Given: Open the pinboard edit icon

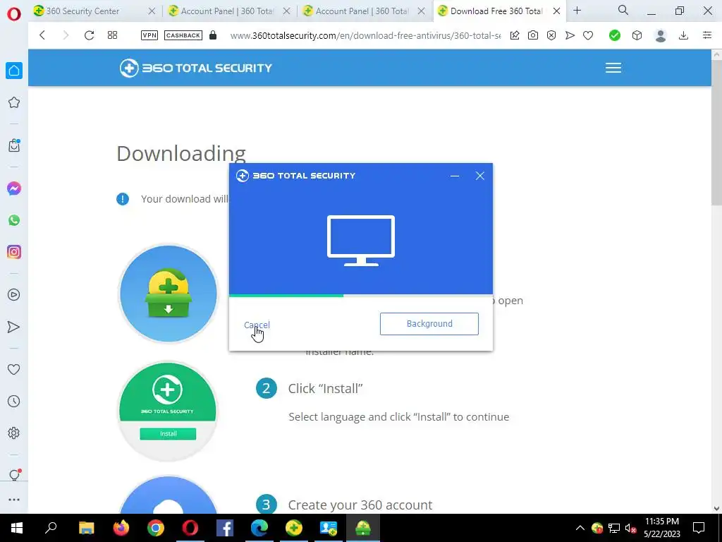Looking at the screenshot, I should 515,35.
